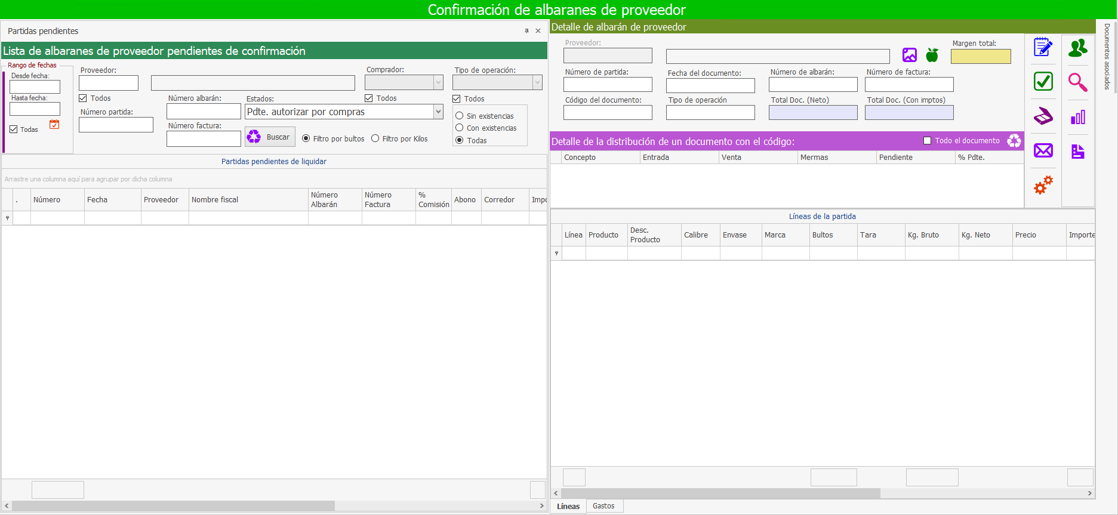The image size is (1118, 515).
Task: Click the purple scanner icon
Action: pos(1043,116)
